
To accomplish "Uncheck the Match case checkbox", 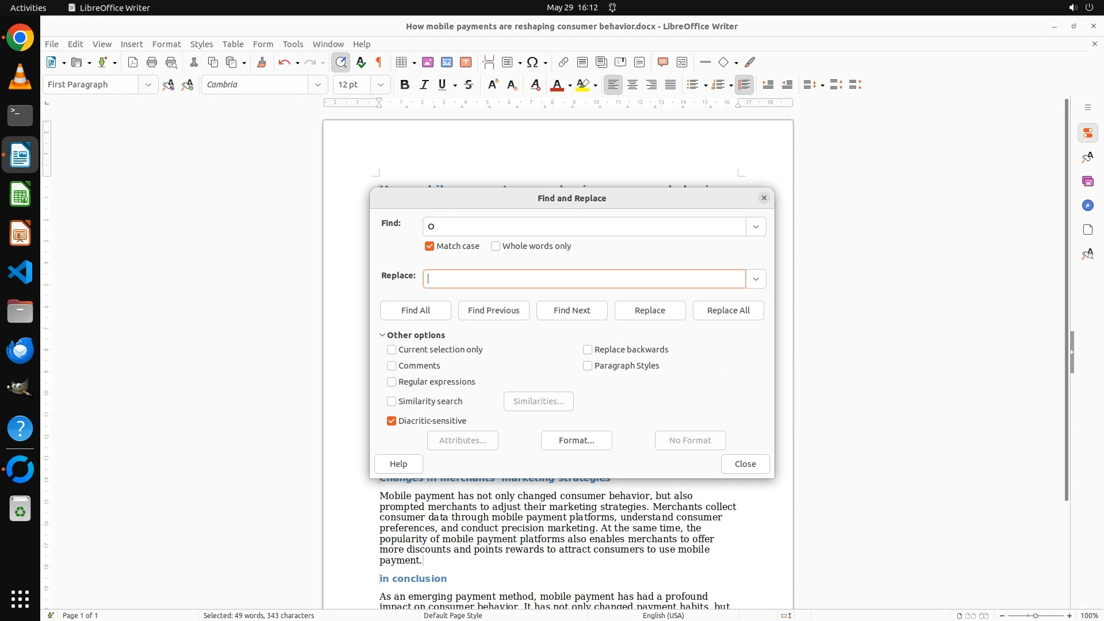I will pyautogui.click(x=430, y=246).
